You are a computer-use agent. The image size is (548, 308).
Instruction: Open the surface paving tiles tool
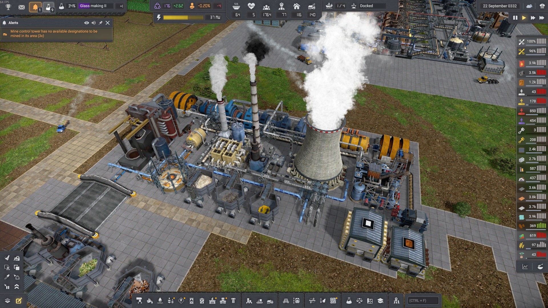pos(333,301)
